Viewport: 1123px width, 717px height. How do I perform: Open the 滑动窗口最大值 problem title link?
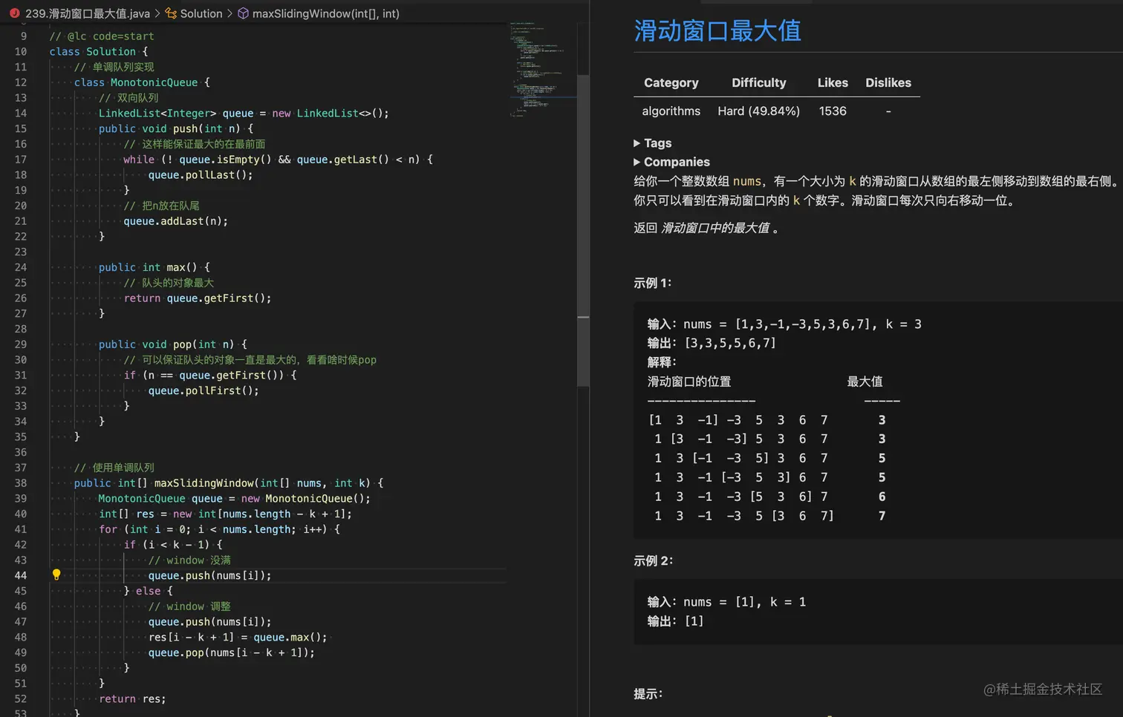point(717,31)
